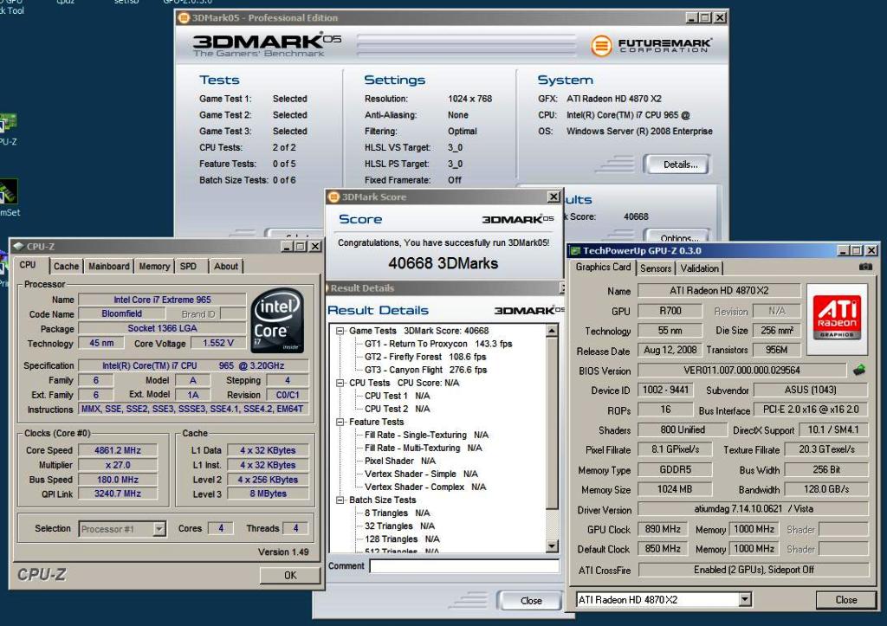
Task: Select the CPU Test 2 row
Action: point(397,409)
